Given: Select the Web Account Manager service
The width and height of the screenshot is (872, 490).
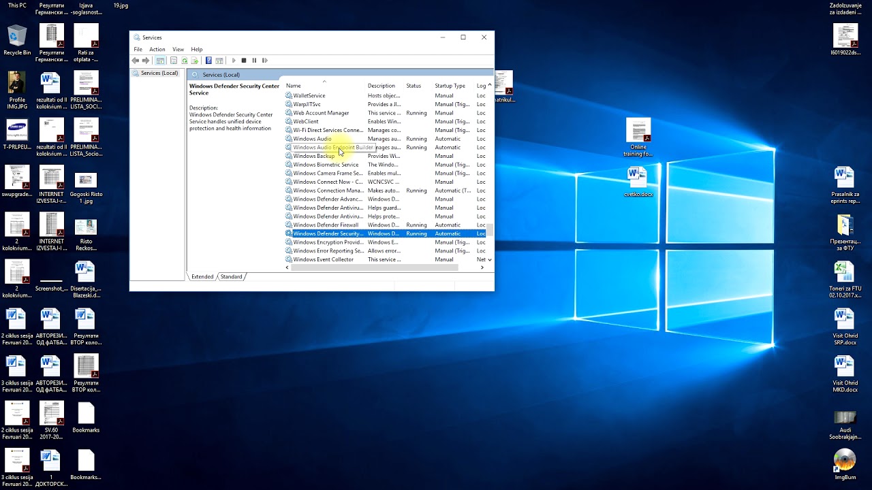Looking at the screenshot, I should pos(385,113).
